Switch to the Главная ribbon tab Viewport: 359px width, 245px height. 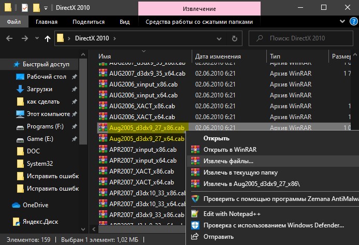coord(47,22)
